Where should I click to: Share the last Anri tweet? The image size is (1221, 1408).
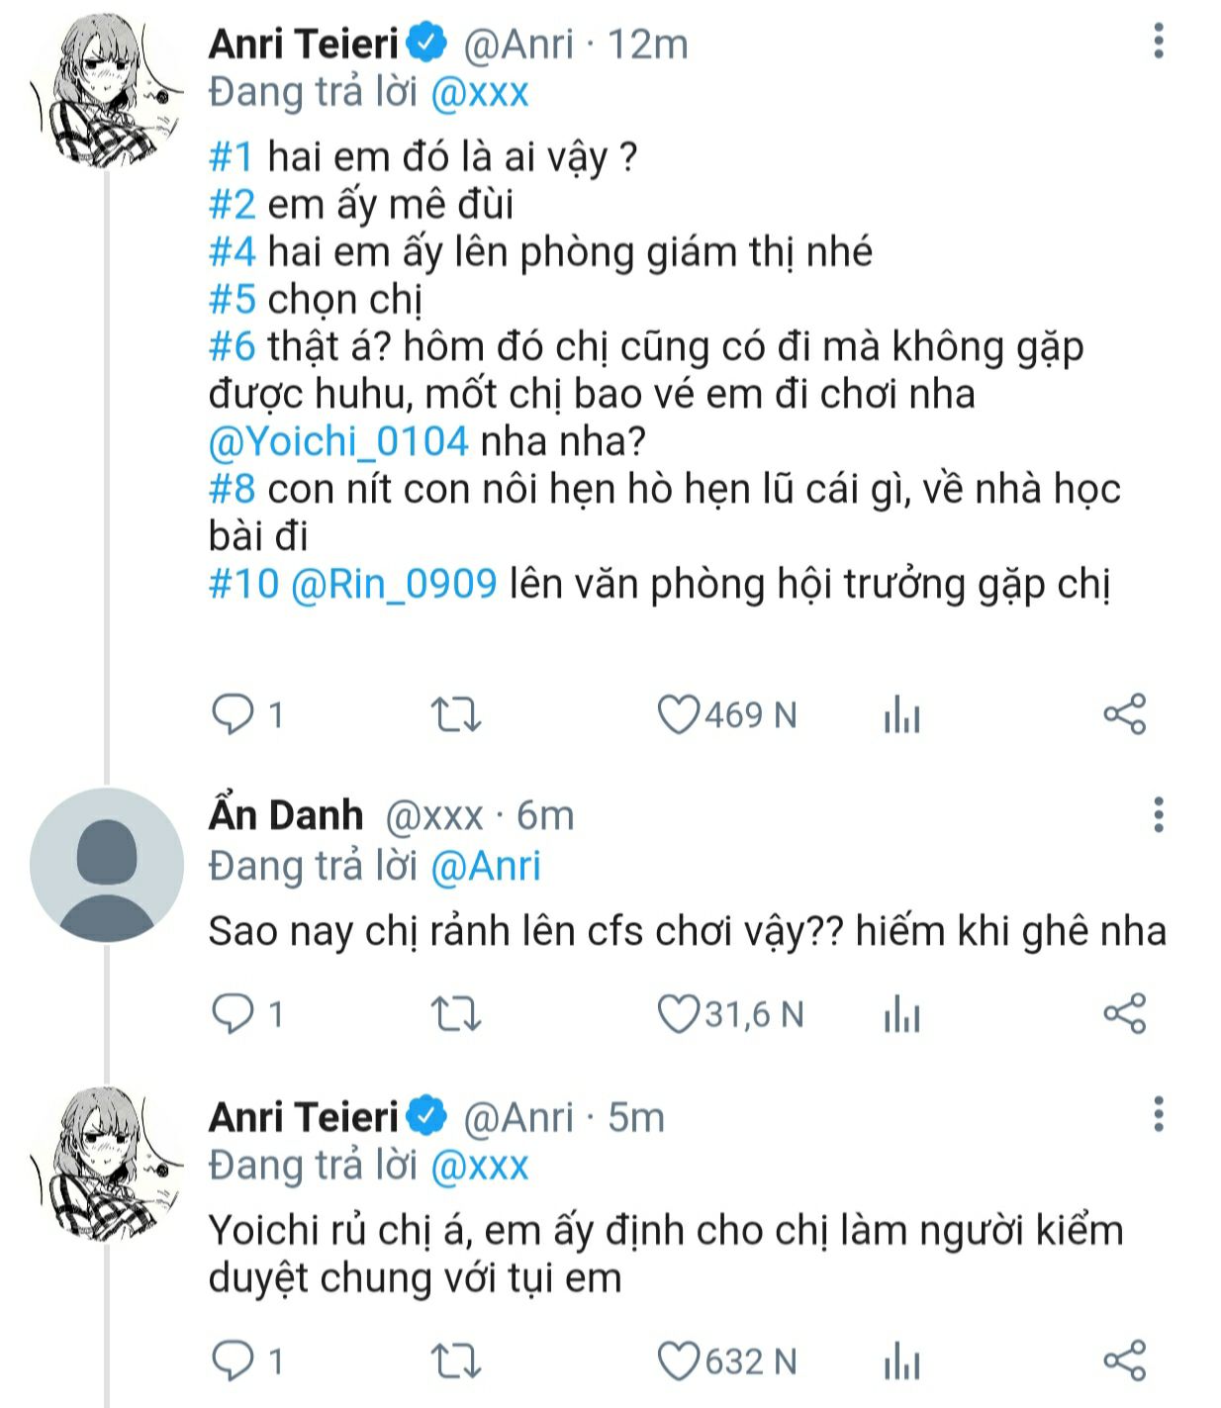coord(1124,1362)
